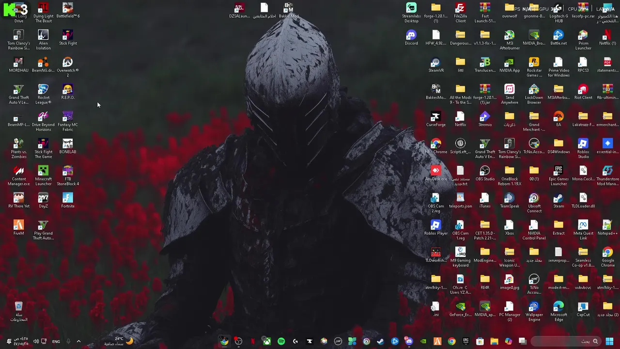Select the NVIDIA App icon

(510, 65)
